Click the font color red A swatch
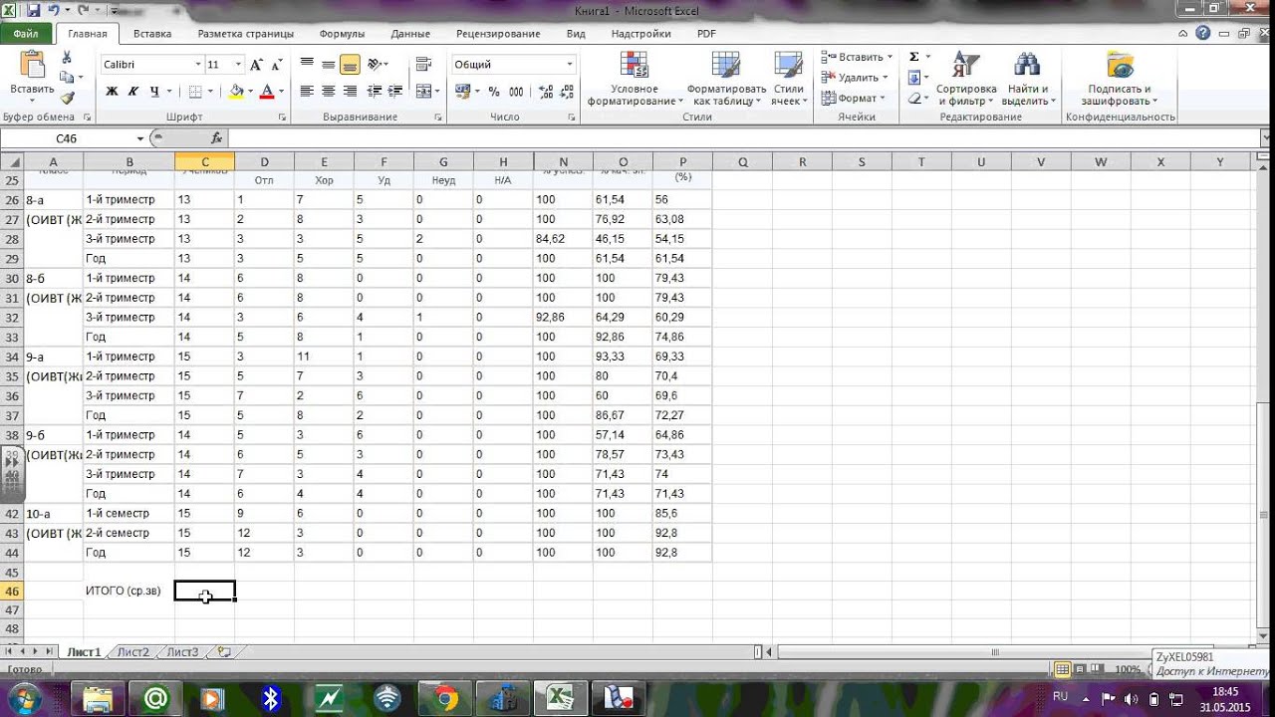Image resolution: width=1275 pixels, height=717 pixels. [266, 91]
